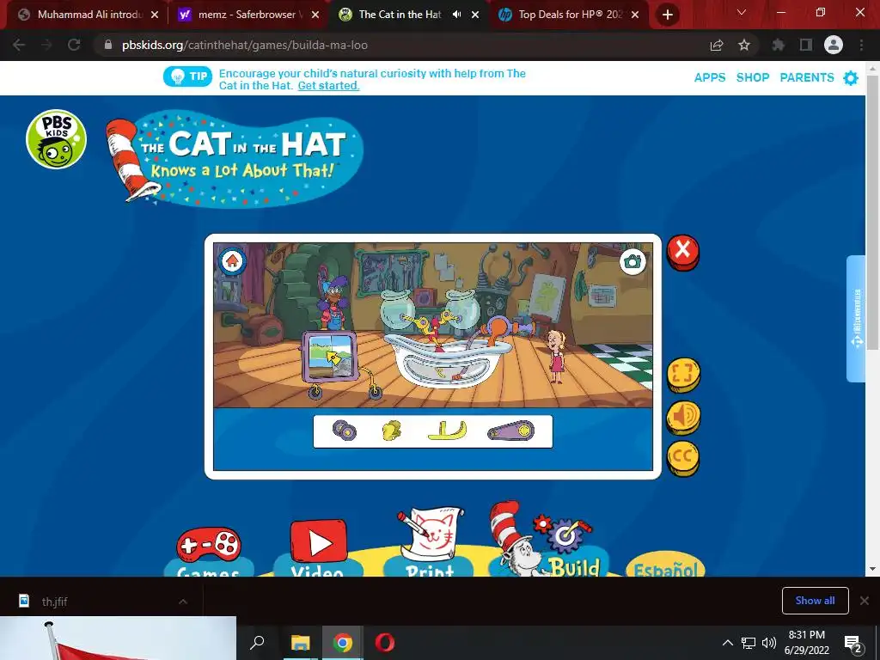Reload the page
880x660 pixels.
[x=74, y=45]
